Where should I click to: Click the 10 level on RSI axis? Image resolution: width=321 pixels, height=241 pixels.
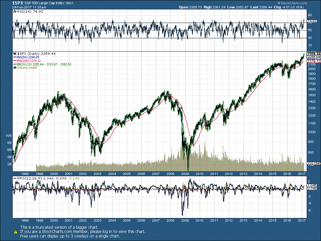310,45
